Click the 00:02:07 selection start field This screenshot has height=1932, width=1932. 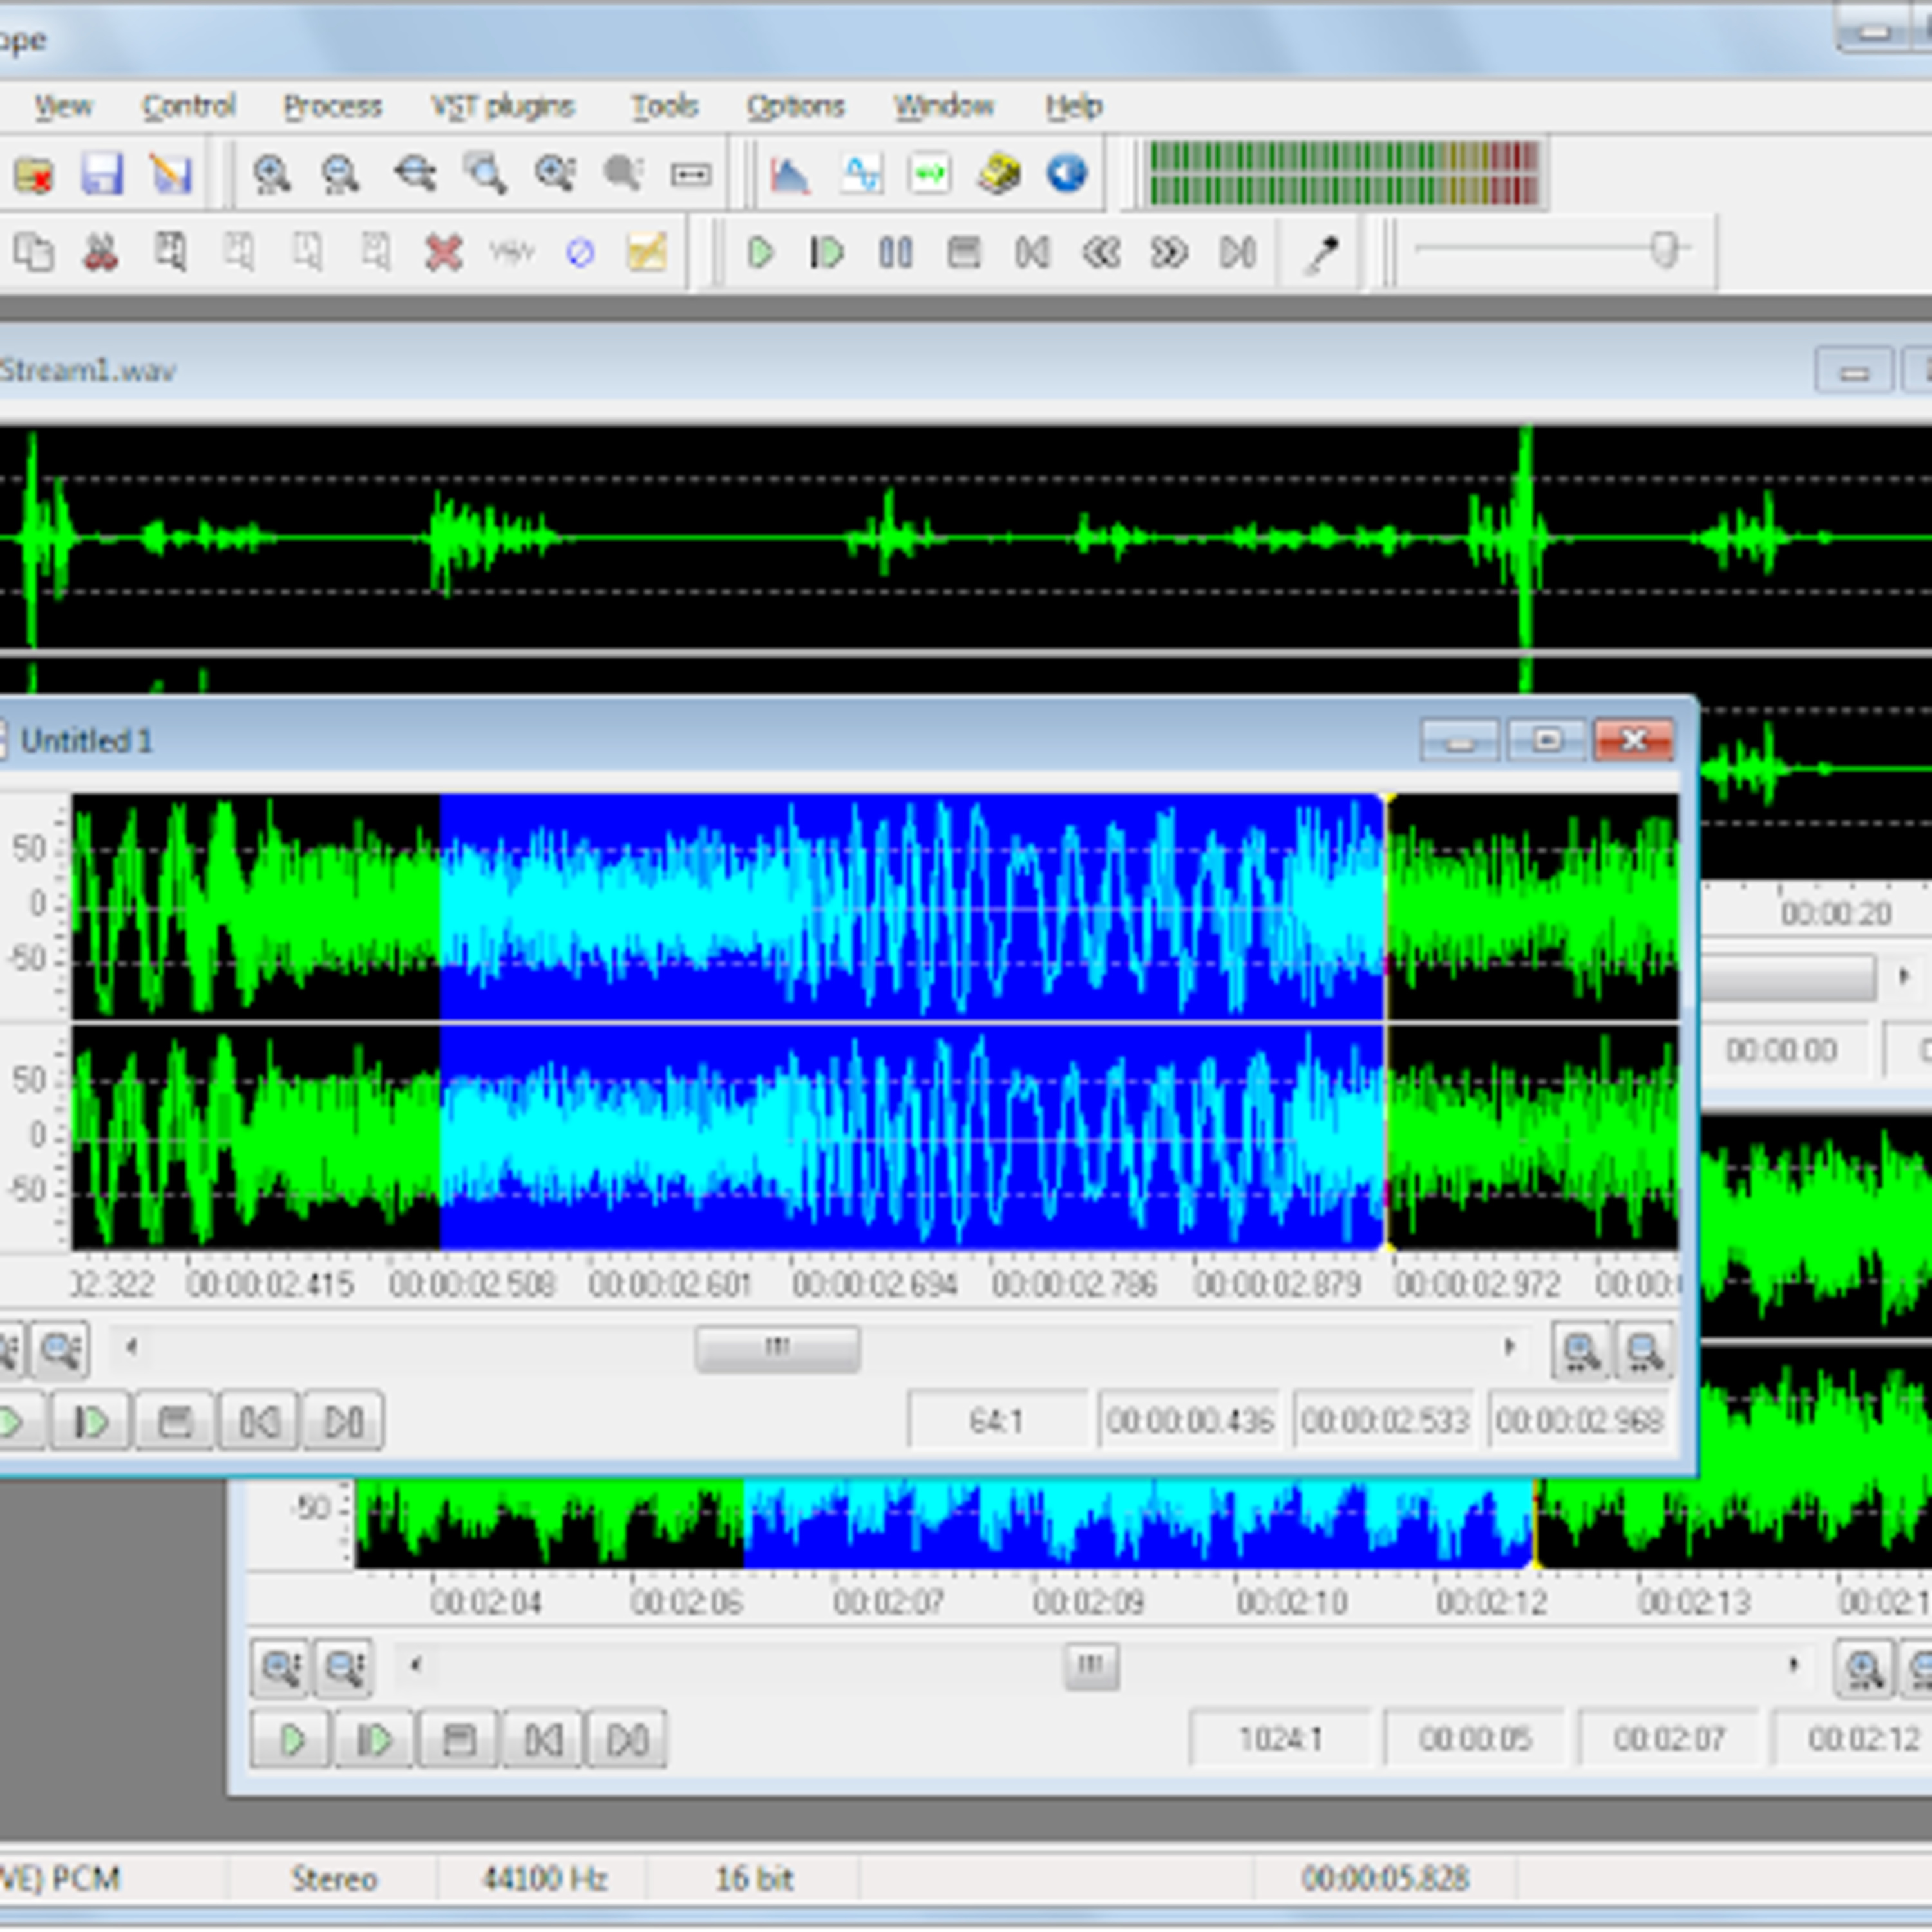coord(1668,1739)
